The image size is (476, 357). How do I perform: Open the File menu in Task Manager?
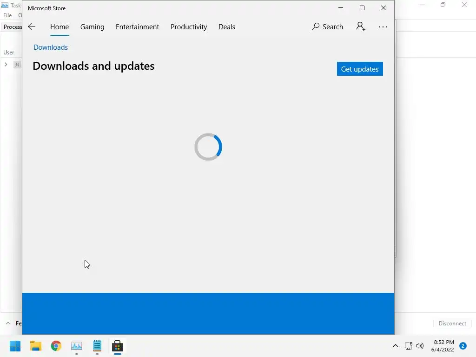pos(7,15)
